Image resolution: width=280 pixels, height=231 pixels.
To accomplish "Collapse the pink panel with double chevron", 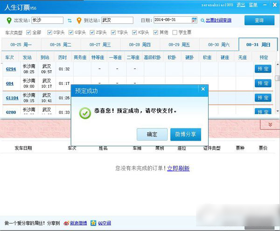I will pyautogui.click(x=270, y=124).
